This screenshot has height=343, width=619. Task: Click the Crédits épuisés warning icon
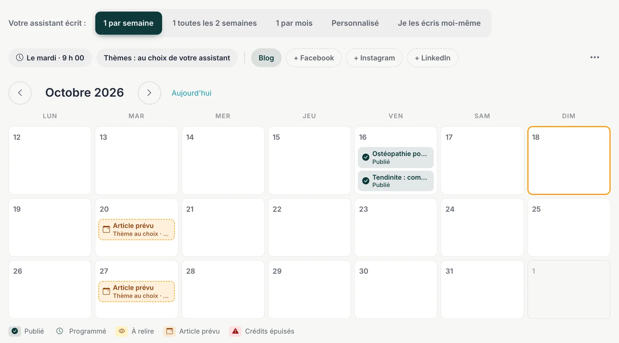point(235,331)
